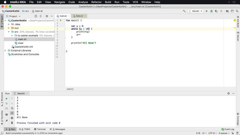The image size is (240, 135).
Task: Run with coverage toolbar icon
Action: point(216,11)
